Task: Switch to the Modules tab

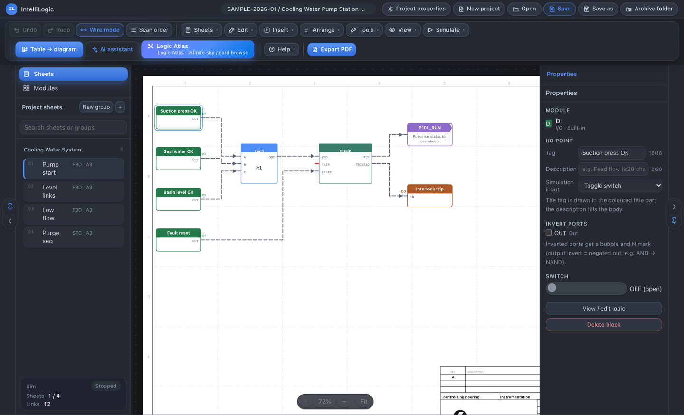Action: (73, 88)
